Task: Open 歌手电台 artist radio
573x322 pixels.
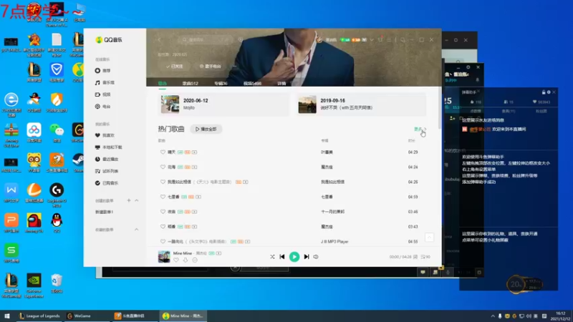Action: pyautogui.click(x=210, y=67)
